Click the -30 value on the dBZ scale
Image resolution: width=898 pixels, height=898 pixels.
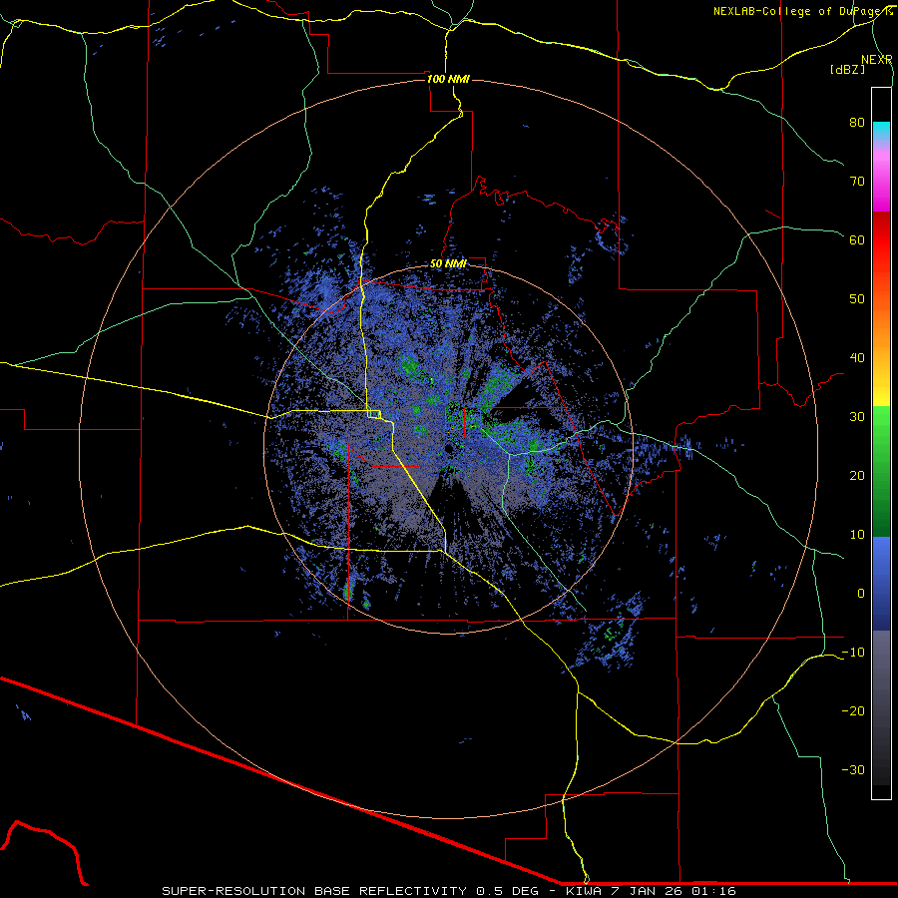(853, 769)
